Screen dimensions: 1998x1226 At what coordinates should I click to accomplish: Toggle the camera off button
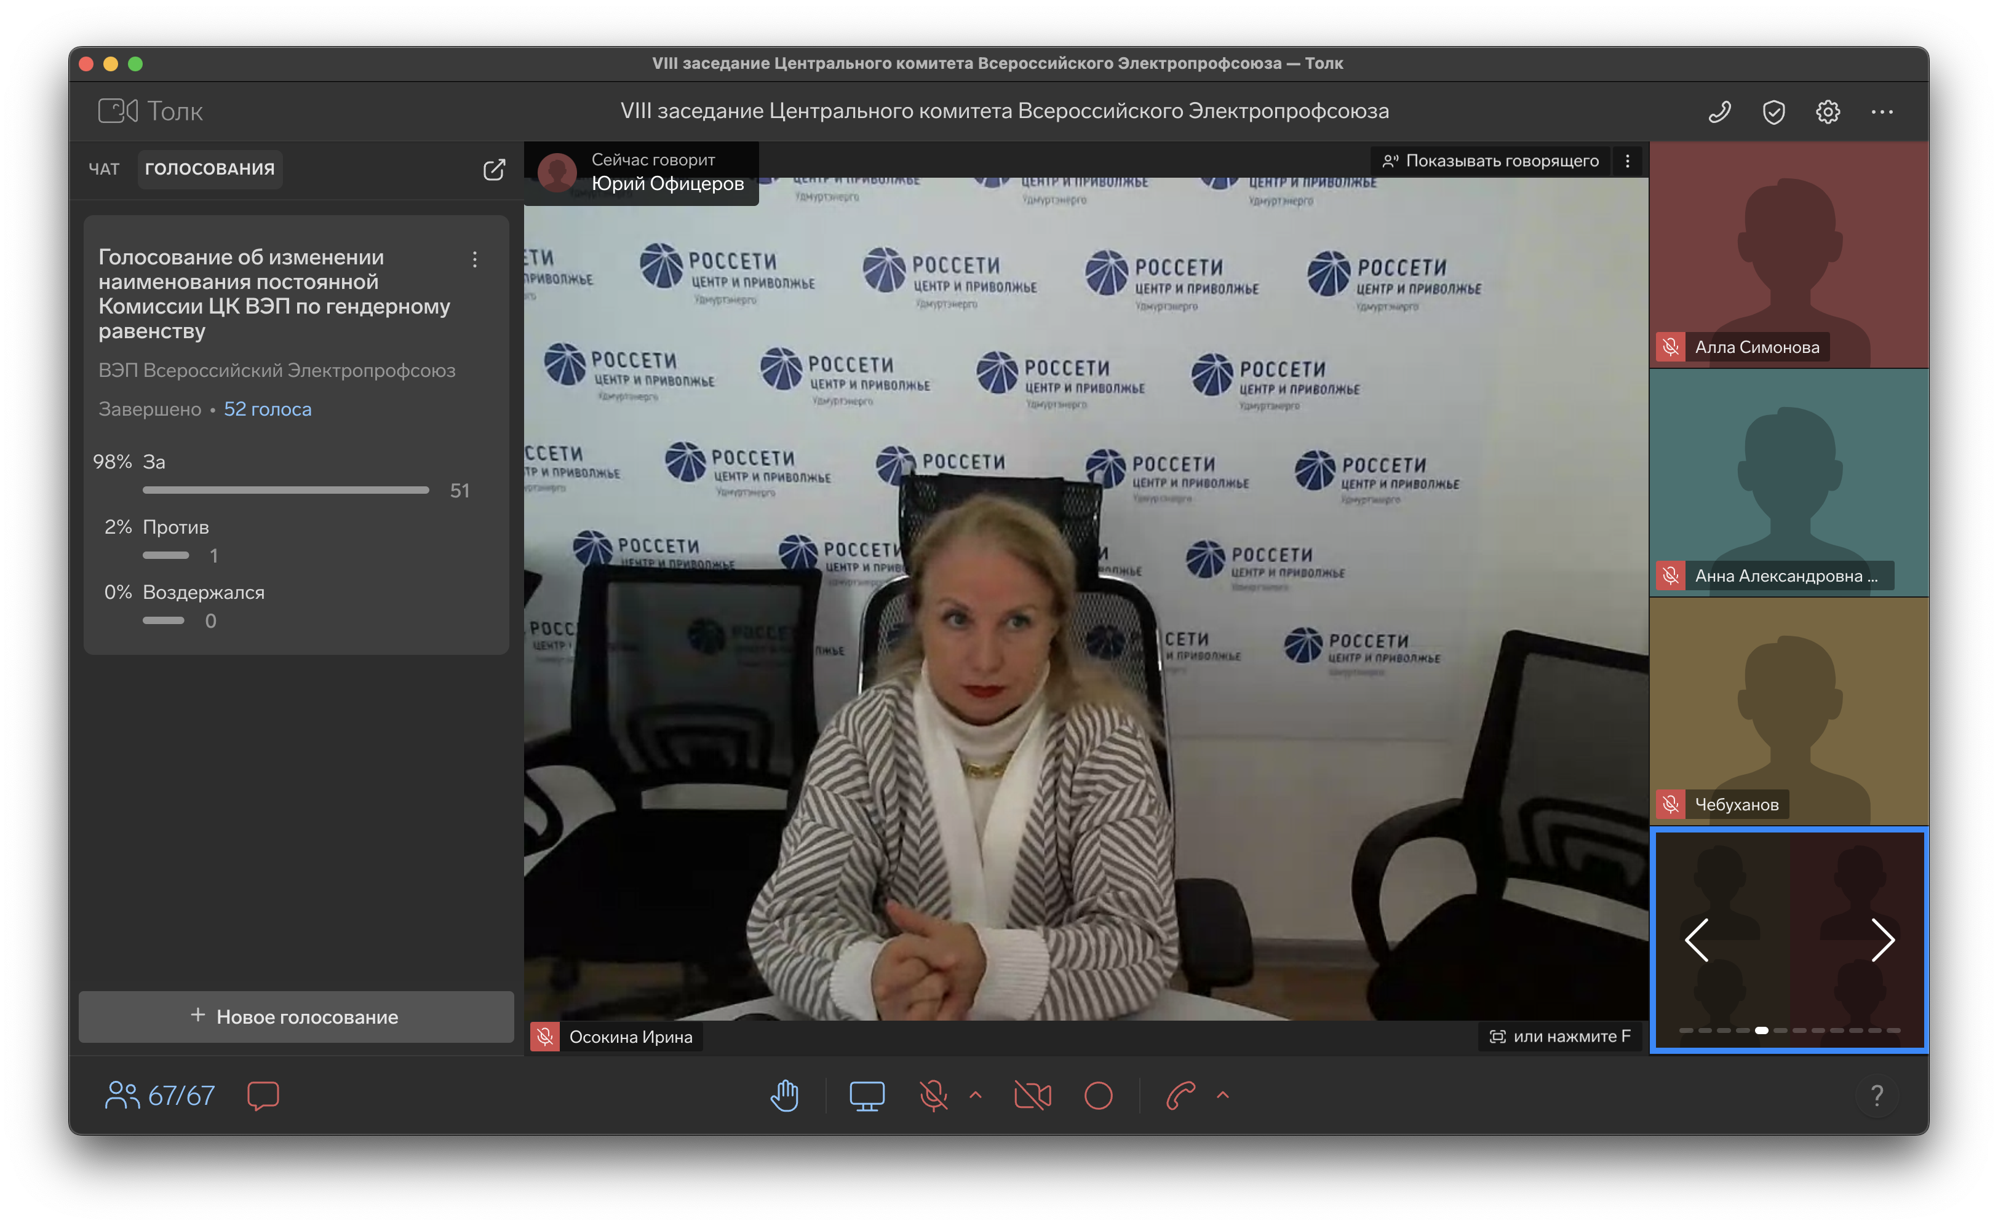[x=1033, y=1096]
